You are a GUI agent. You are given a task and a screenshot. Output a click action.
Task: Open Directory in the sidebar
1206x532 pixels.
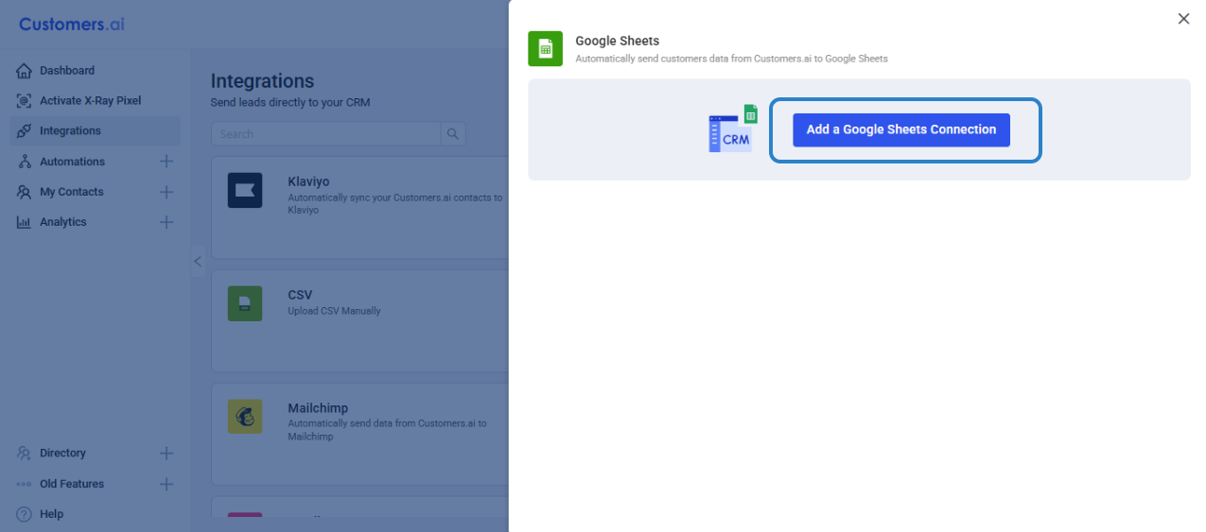pos(62,454)
